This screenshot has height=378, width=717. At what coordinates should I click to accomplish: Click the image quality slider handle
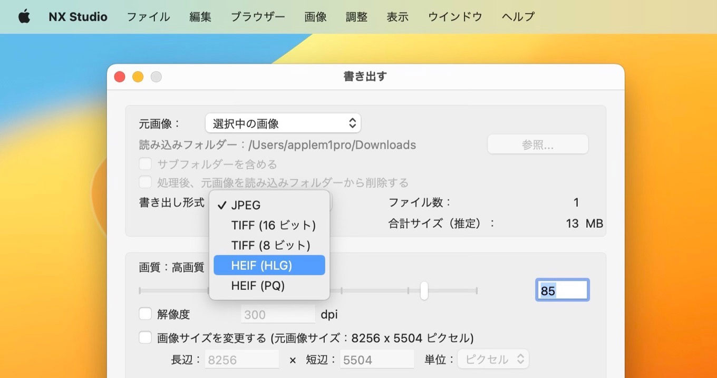coord(424,290)
